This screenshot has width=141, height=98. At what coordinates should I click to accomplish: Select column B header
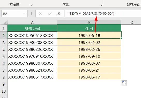click(89, 22)
